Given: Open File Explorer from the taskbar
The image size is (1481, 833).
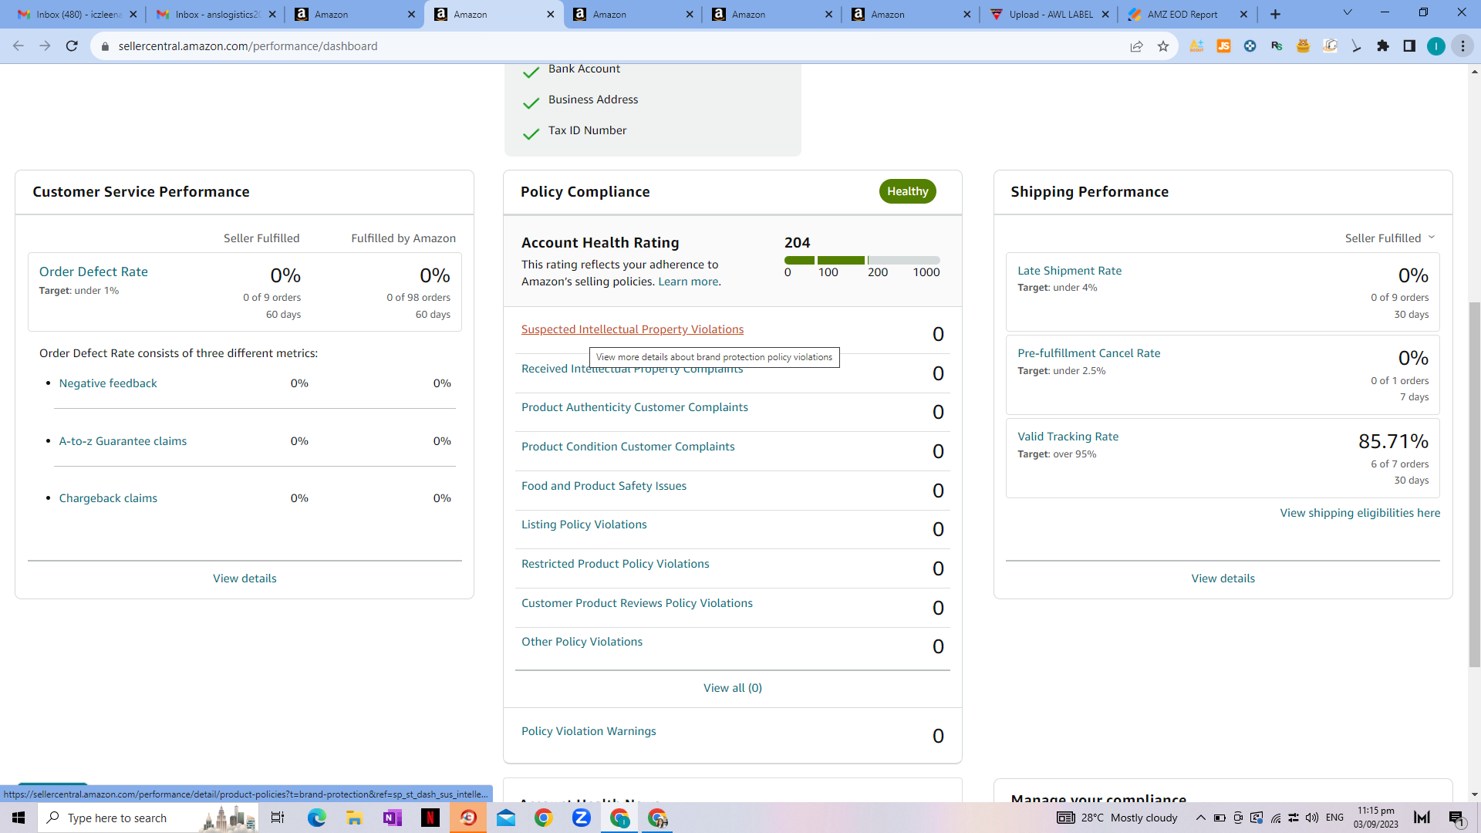Looking at the screenshot, I should (354, 818).
